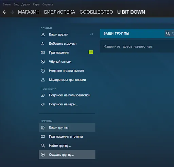Click the green 18 invitations badge
The image size is (174, 167).
pyautogui.click(x=91, y=52)
